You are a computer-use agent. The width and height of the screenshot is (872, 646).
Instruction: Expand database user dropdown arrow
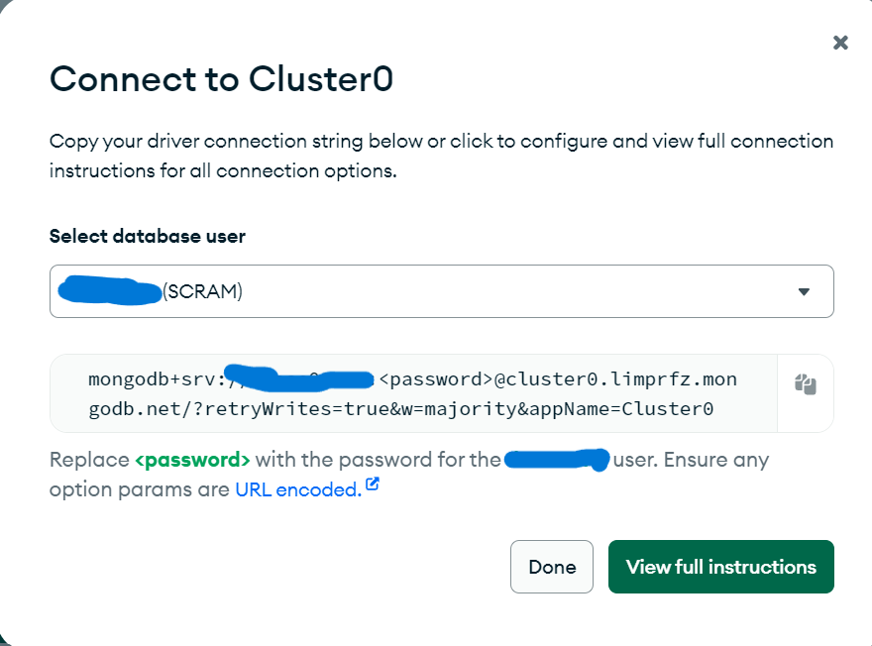pos(804,291)
